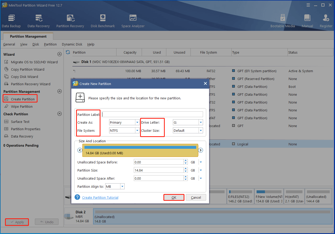
Task: Confirm the new partition with OK
Action: 174,197
